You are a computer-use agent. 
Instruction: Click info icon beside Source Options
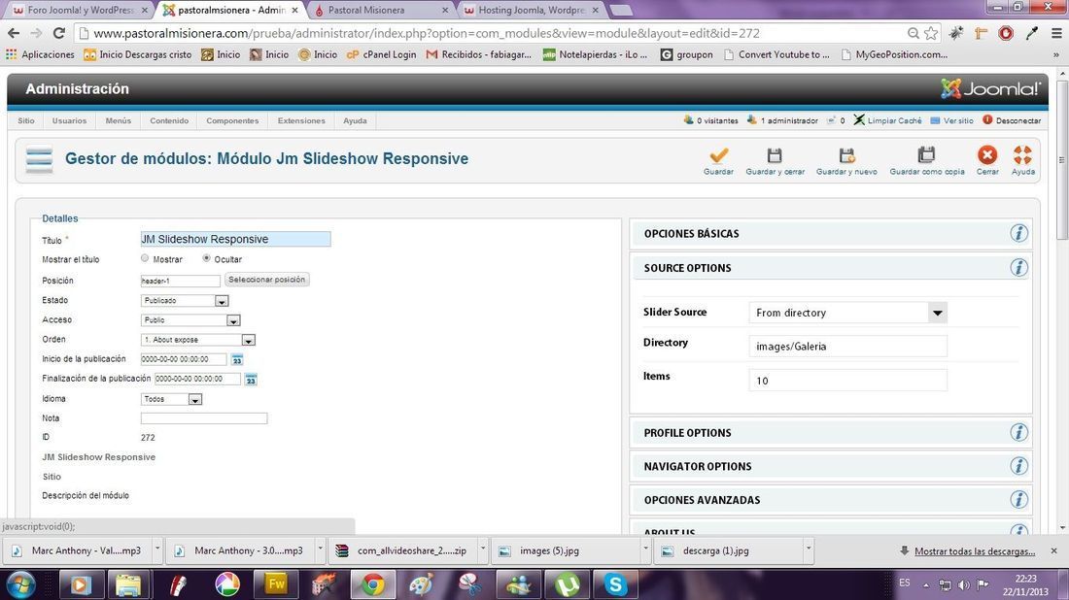tap(1018, 267)
